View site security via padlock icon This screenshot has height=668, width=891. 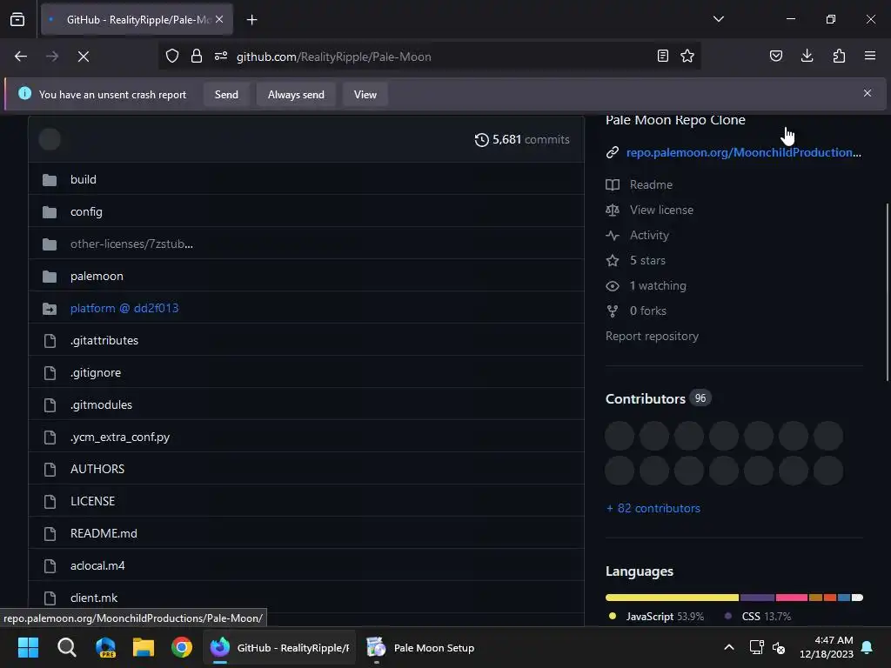click(x=197, y=56)
